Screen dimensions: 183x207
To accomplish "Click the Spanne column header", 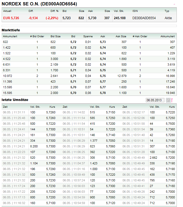I will (x=88, y=36).
